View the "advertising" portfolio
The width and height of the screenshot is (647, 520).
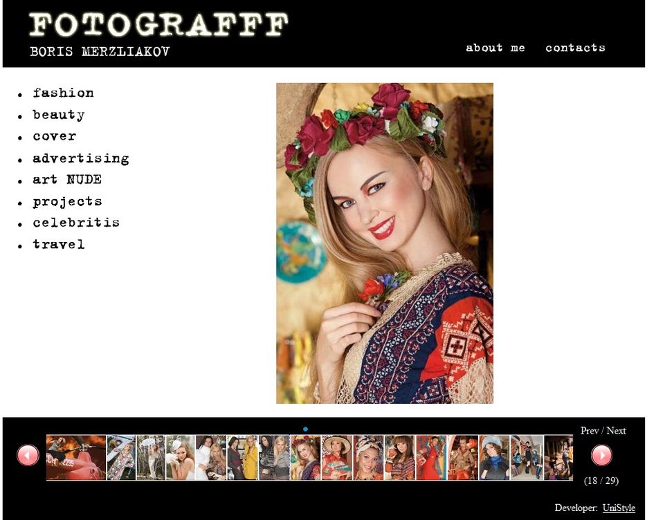(81, 158)
